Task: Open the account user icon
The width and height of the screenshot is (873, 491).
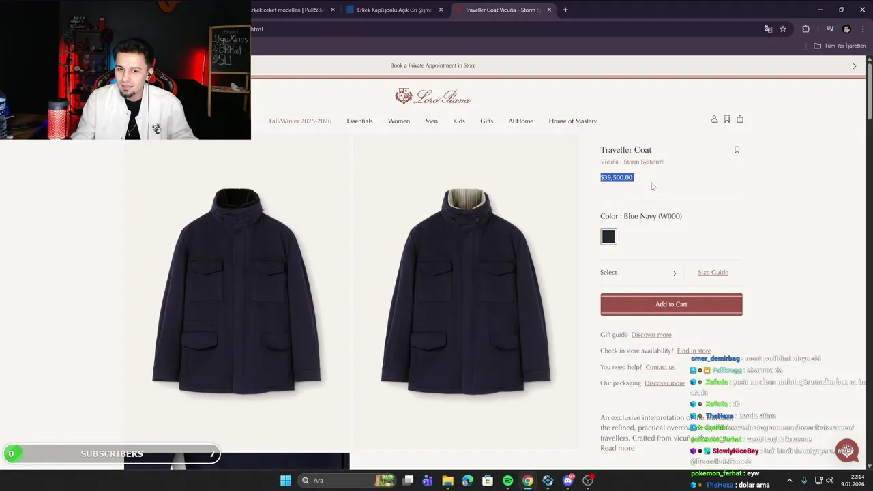Action: tap(714, 119)
